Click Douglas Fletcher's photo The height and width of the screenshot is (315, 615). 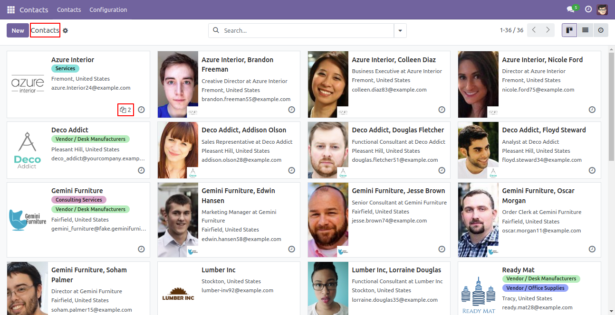pyautogui.click(x=328, y=150)
